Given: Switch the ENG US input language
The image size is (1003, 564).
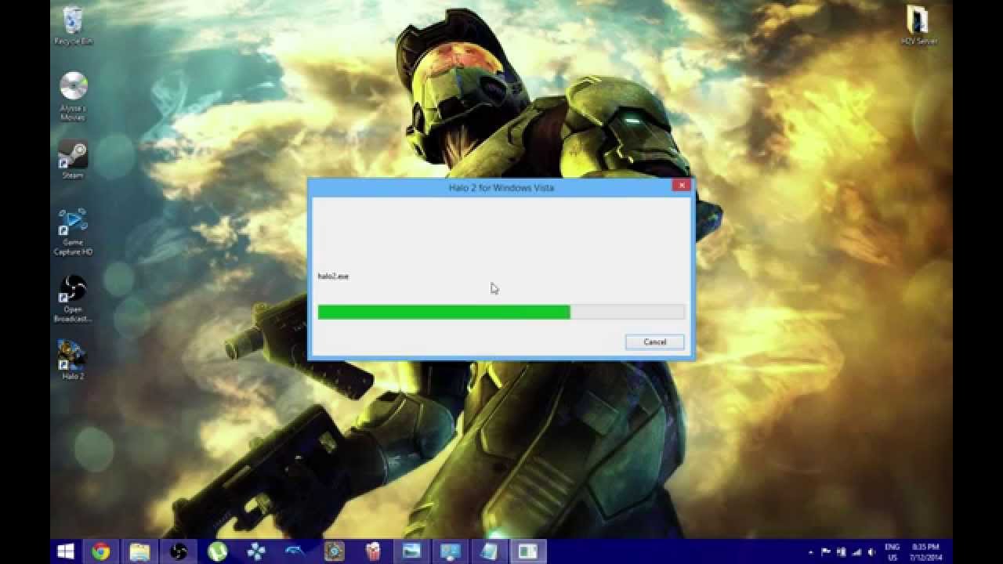Looking at the screenshot, I should pos(892,552).
